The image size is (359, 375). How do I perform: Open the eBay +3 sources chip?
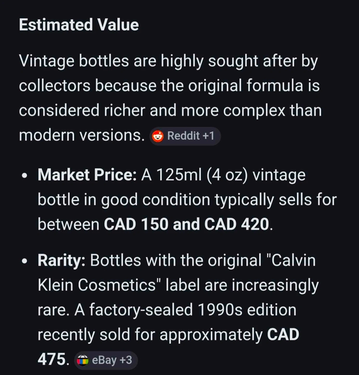pos(106,360)
